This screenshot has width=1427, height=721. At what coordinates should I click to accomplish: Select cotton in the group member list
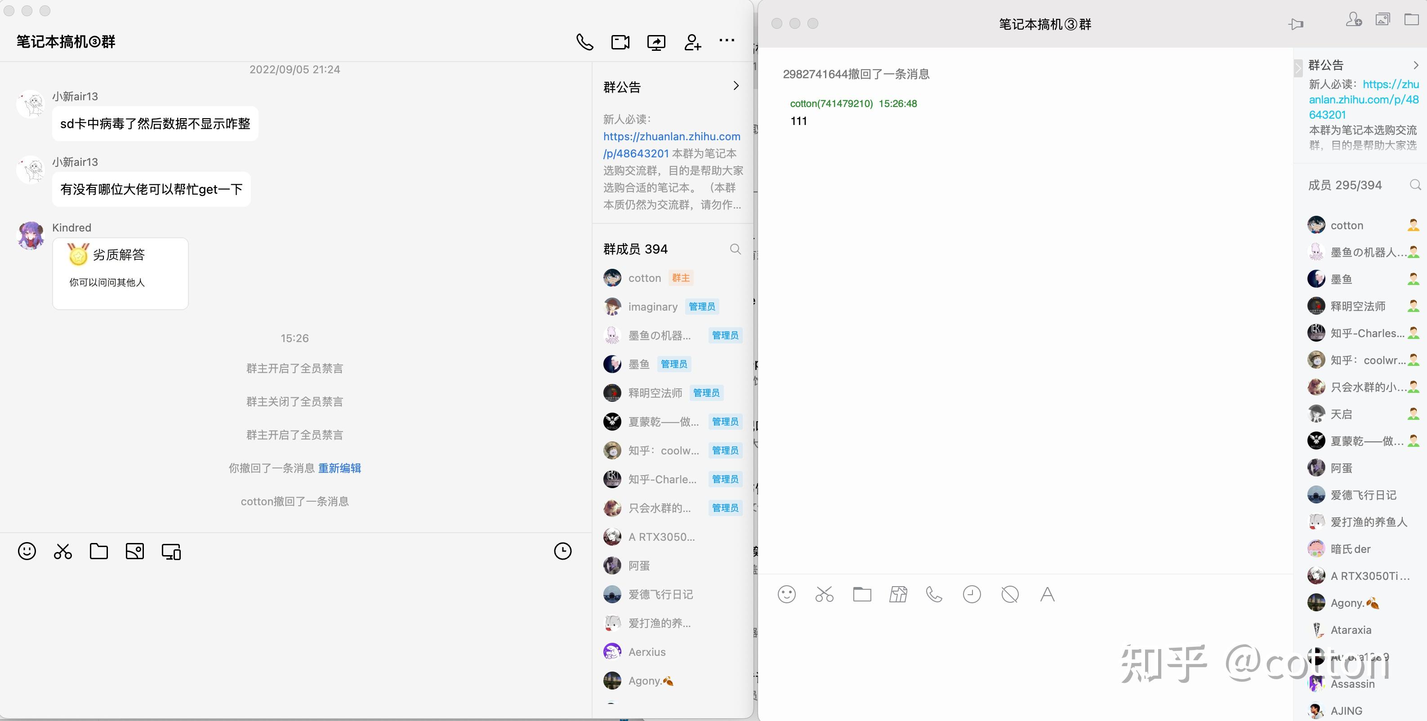point(644,278)
